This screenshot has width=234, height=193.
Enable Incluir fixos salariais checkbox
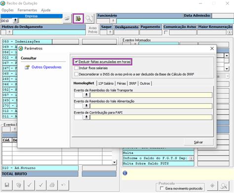pyautogui.click(x=77, y=68)
